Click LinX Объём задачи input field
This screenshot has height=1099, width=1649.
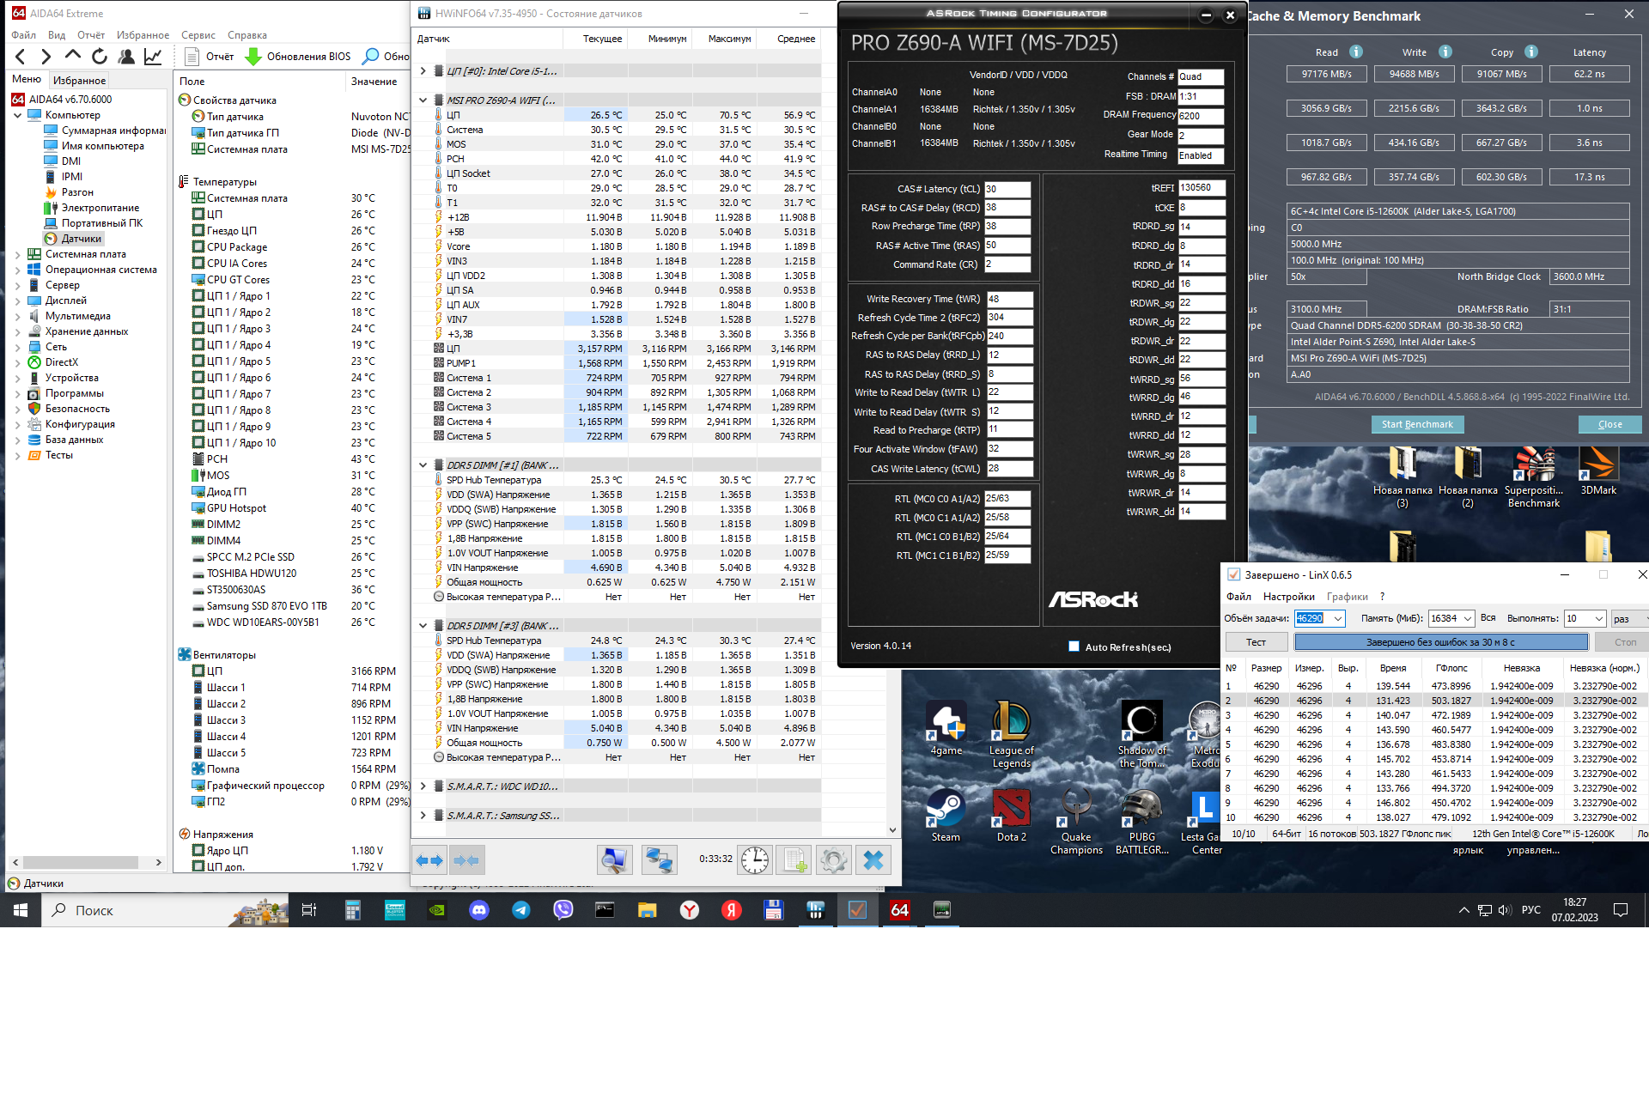pyautogui.click(x=1311, y=618)
